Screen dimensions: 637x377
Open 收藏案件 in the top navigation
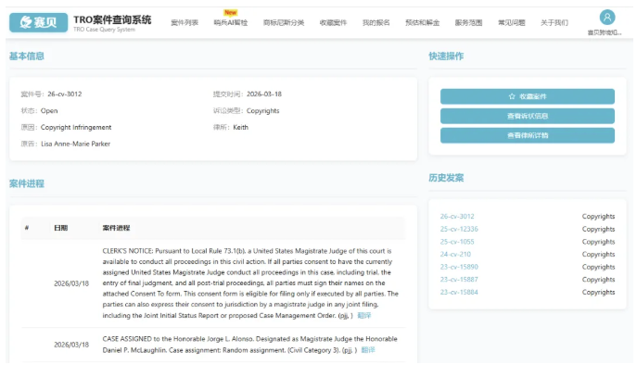click(x=333, y=22)
